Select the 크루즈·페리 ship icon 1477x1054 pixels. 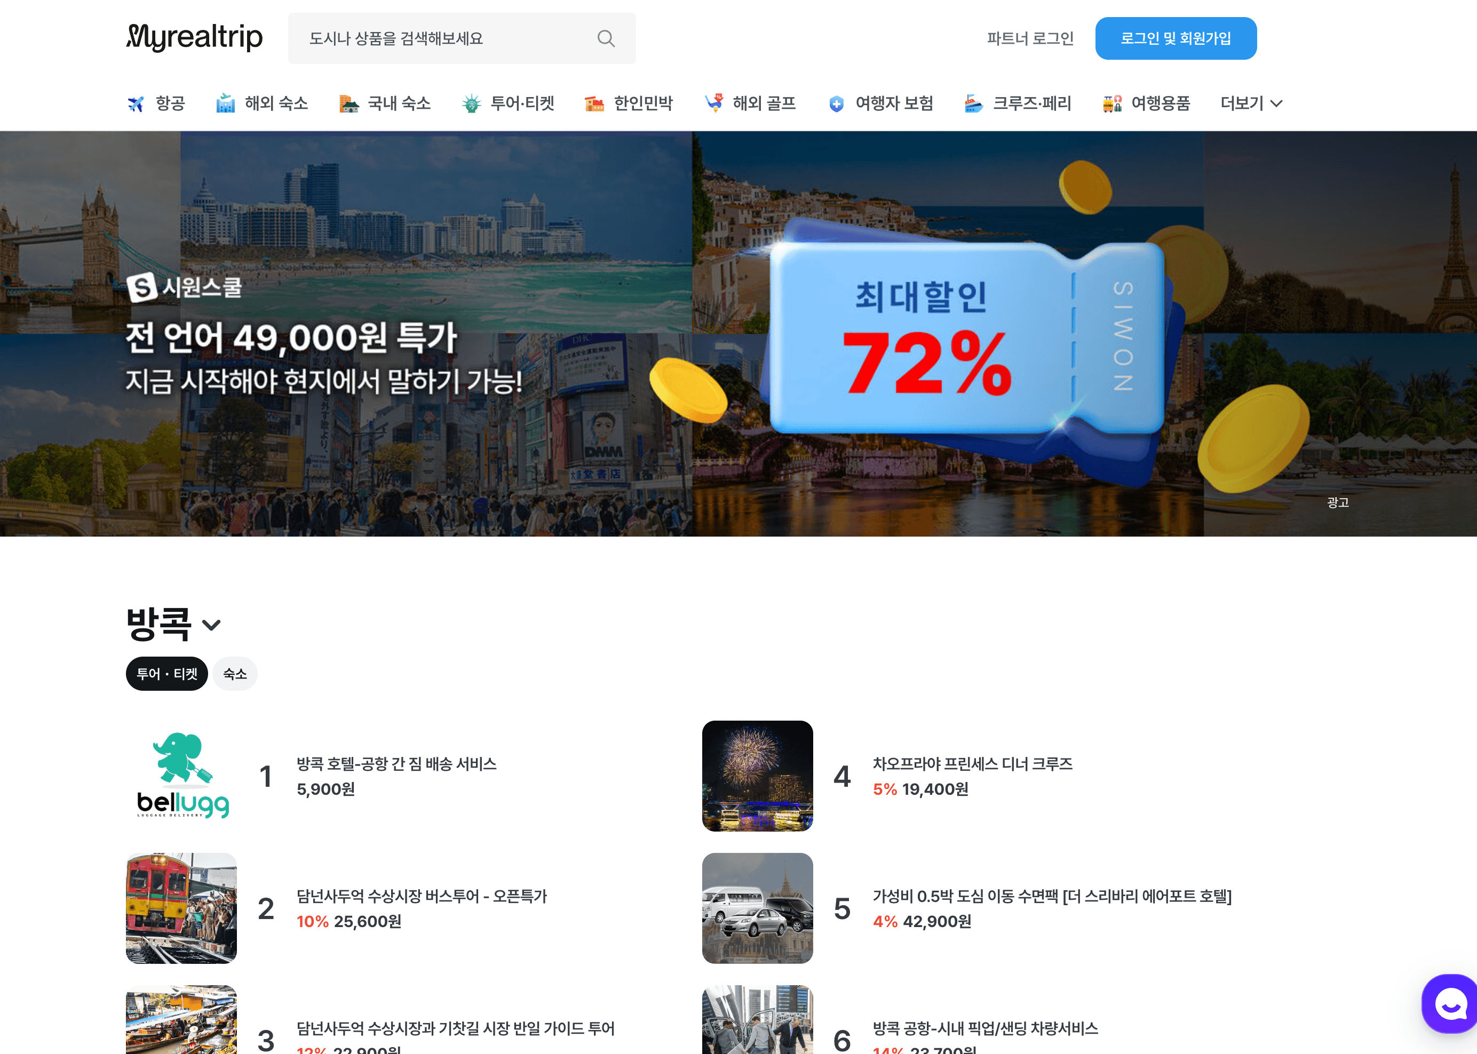(973, 103)
